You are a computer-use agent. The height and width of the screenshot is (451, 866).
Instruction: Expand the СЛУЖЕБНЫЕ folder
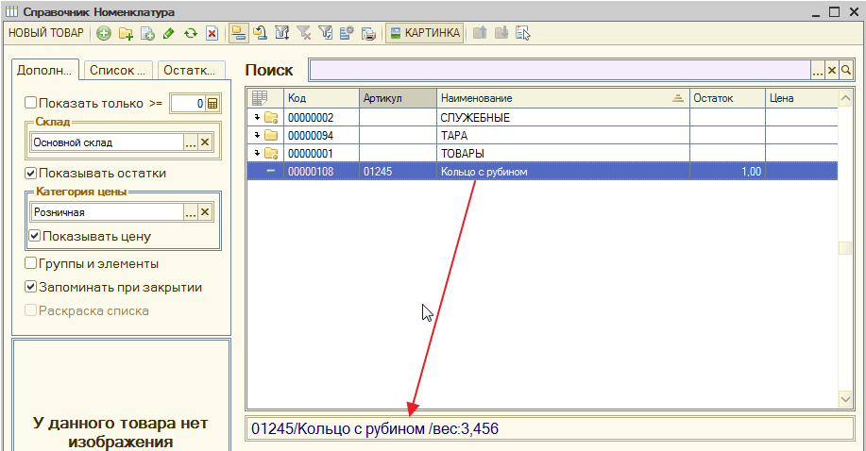257,117
